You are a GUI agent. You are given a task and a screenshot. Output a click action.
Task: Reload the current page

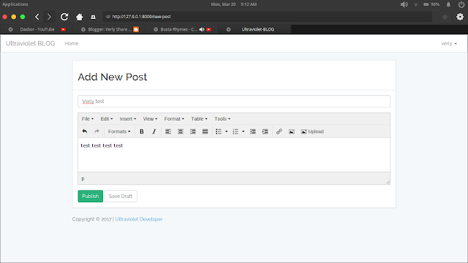point(64,17)
